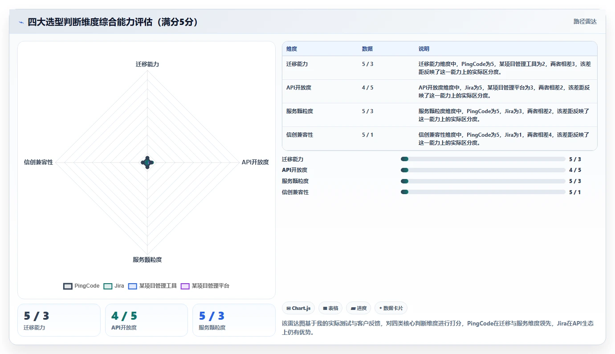Toggle the 某项目管理平台 legend swatch
Screen dimensions: 615x354
(x=185, y=286)
